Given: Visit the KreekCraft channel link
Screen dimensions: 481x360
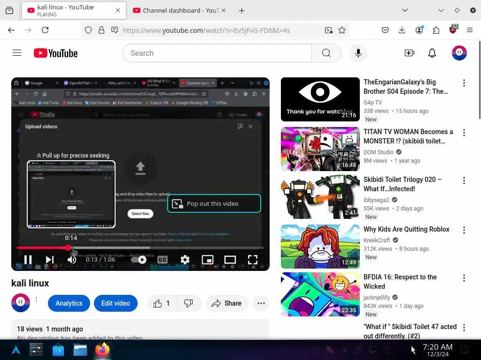Looking at the screenshot, I should point(377,240).
